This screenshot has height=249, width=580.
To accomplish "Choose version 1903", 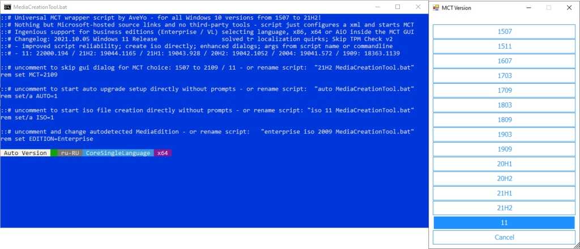I will [x=505, y=135].
